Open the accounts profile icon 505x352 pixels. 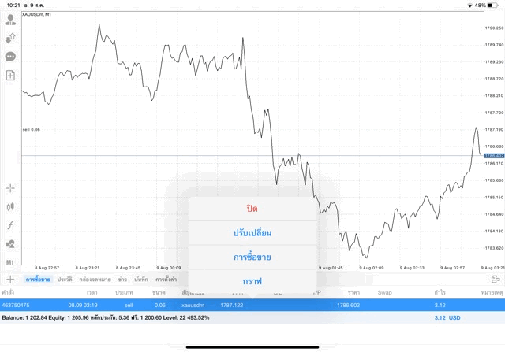11,17
